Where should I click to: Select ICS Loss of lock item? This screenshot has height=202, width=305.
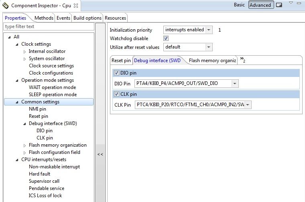click(45, 195)
